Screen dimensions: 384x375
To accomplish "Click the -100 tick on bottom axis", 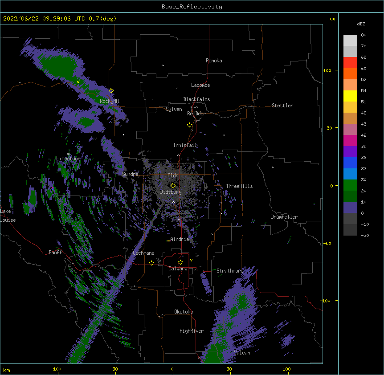I will point(56,369).
